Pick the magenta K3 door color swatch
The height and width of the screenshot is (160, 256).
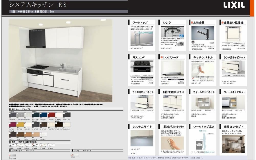pyautogui.click(x=13, y=124)
